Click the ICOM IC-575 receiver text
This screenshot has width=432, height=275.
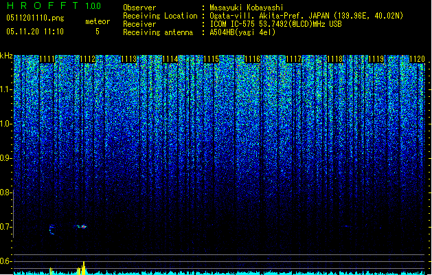275,24
